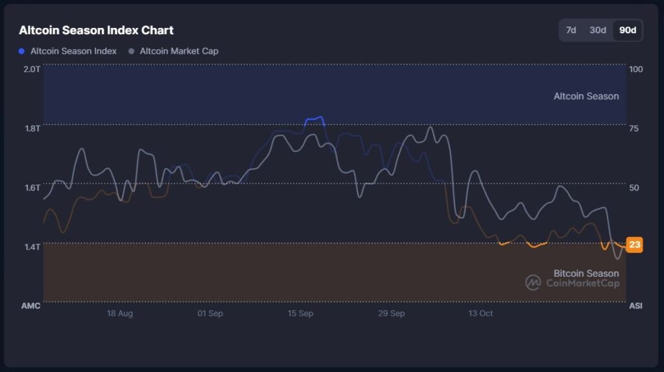The height and width of the screenshot is (372, 664).
Task: Click the blue Altcoin Season Index dot
Action: pos(22,51)
